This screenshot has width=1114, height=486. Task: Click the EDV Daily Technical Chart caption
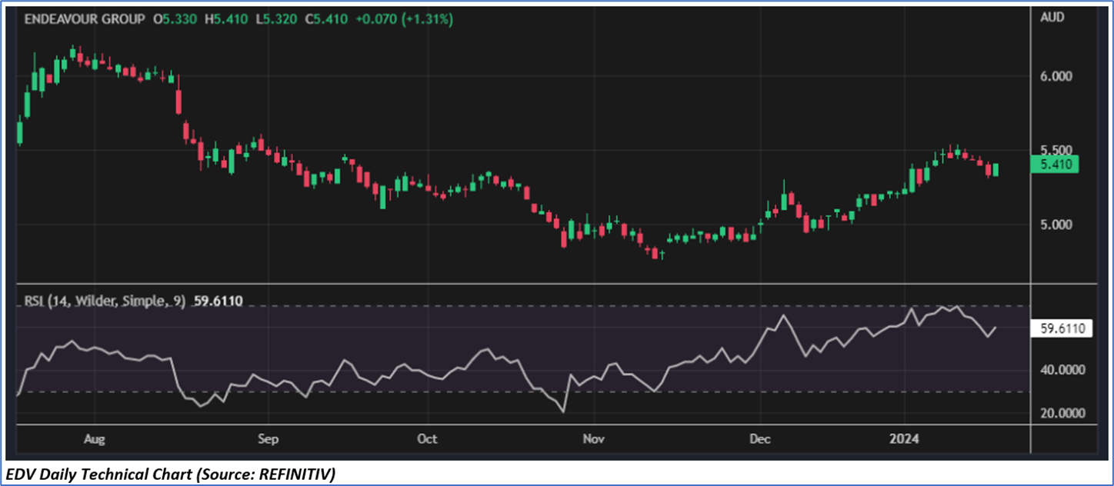170,474
